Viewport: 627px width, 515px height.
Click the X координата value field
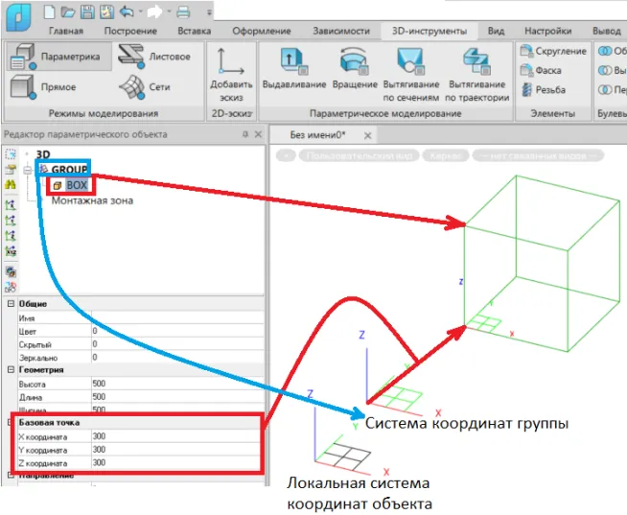click(173, 434)
